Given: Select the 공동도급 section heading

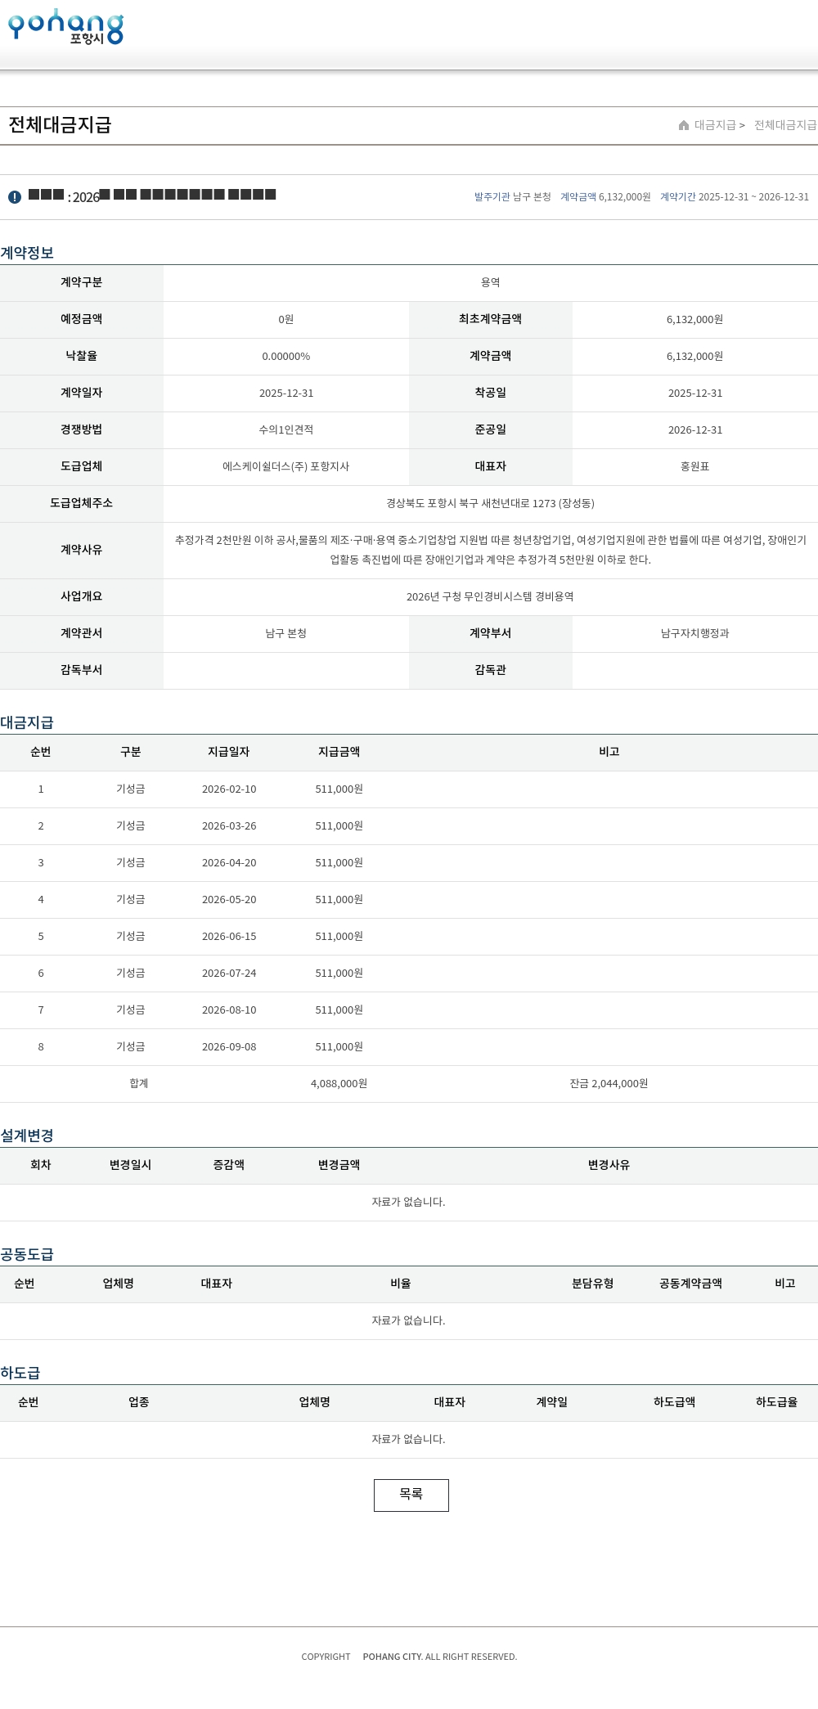Looking at the screenshot, I should [27, 1254].
